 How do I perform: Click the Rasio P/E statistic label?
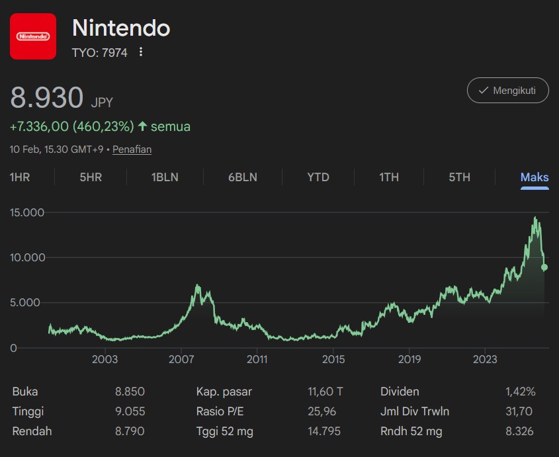pos(220,411)
